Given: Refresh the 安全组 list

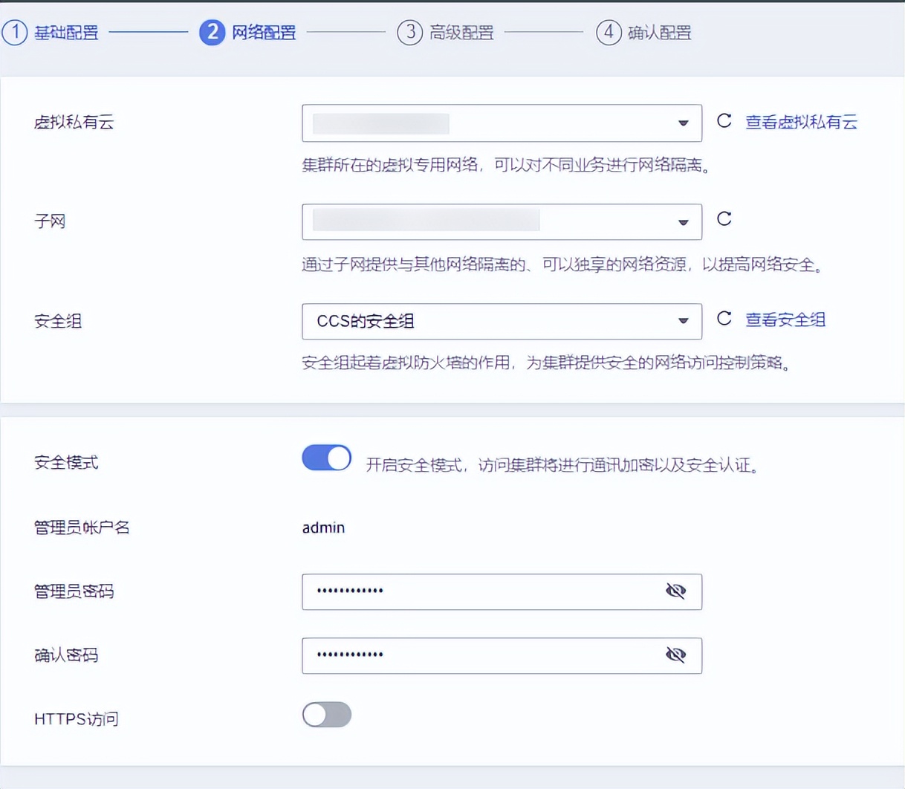Looking at the screenshot, I should coord(724,319).
